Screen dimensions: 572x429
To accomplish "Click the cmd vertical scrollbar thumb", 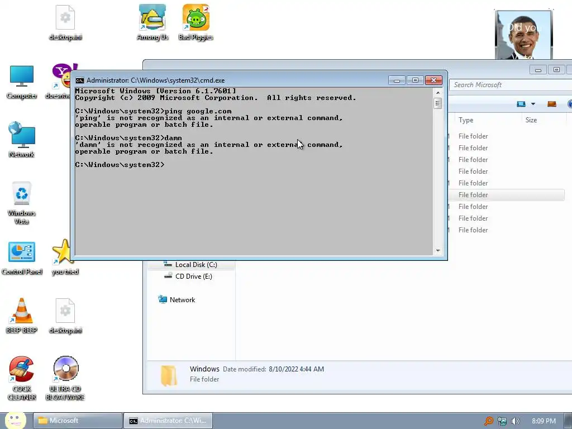I will [x=438, y=103].
